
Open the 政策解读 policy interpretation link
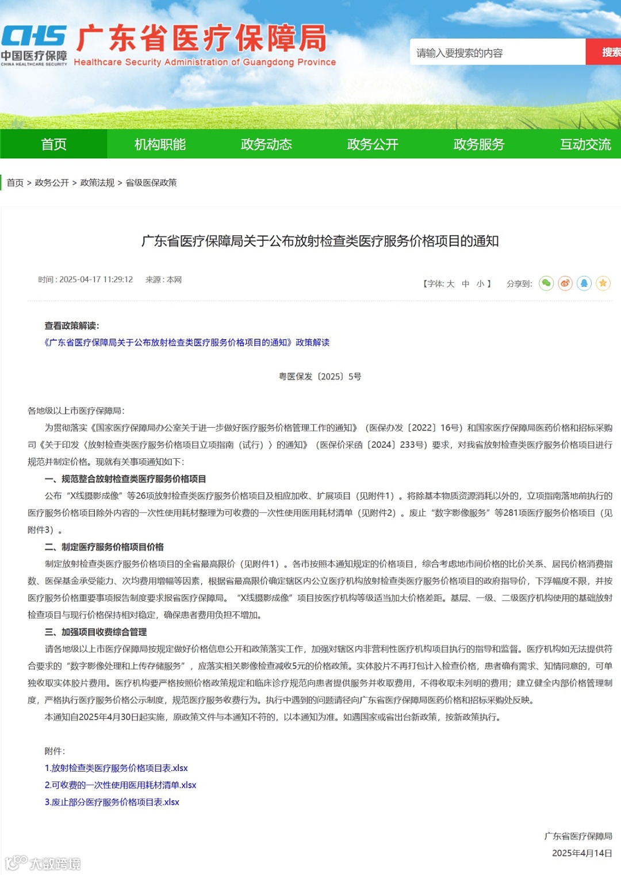tap(187, 343)
